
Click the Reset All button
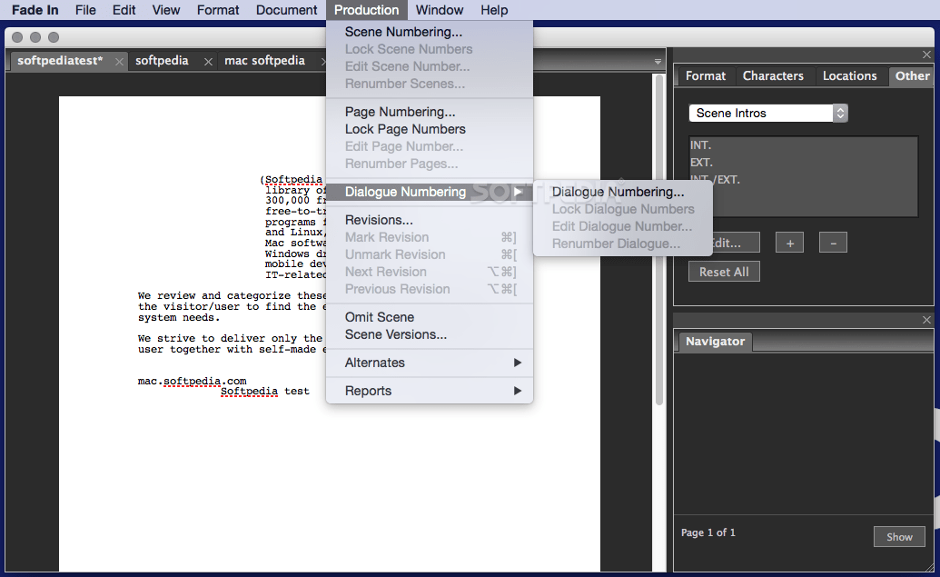tap(724, 272)
